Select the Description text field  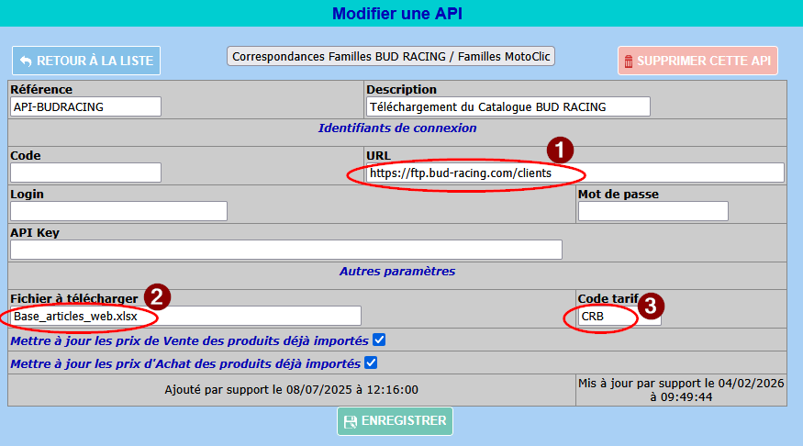(507, 106)
